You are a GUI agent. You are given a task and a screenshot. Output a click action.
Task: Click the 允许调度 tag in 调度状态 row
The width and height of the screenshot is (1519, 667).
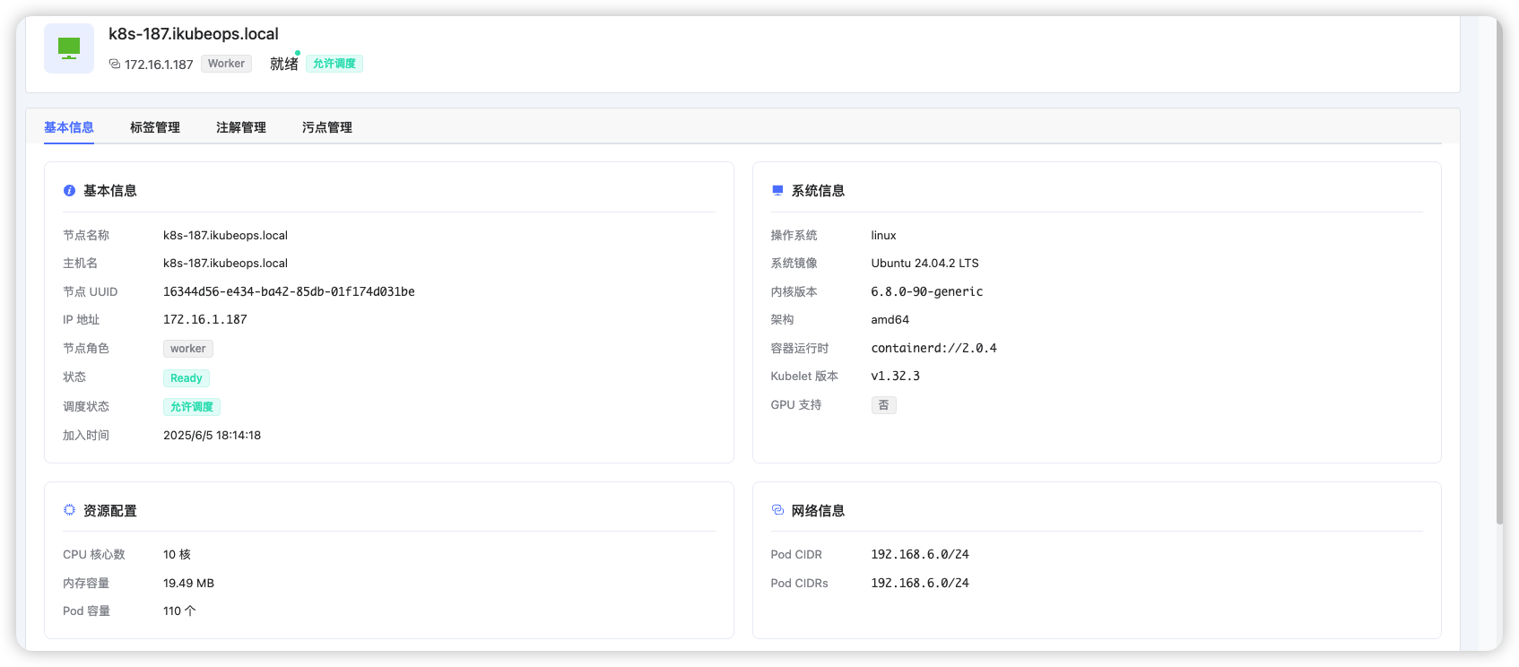192,407
